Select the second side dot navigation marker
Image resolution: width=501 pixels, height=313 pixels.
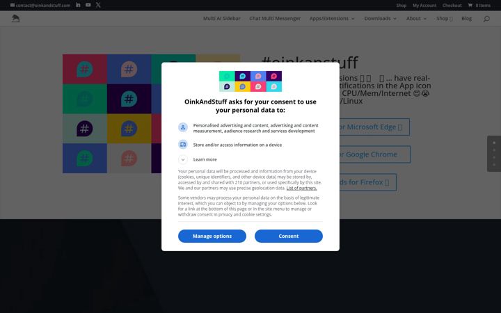pyautogui.click(x=494, y=150)
